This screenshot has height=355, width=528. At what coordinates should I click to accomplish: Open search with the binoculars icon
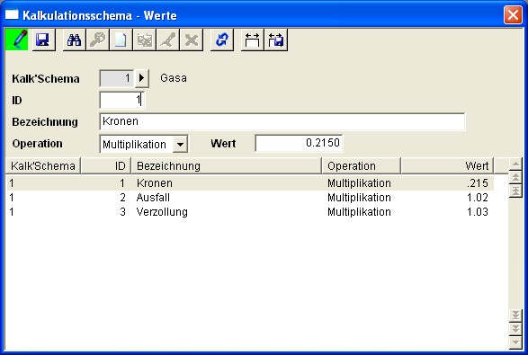(75, 40)
